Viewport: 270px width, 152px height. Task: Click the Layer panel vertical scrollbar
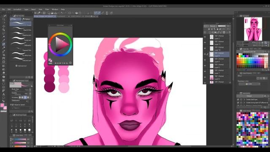click(x=230, y=52)
